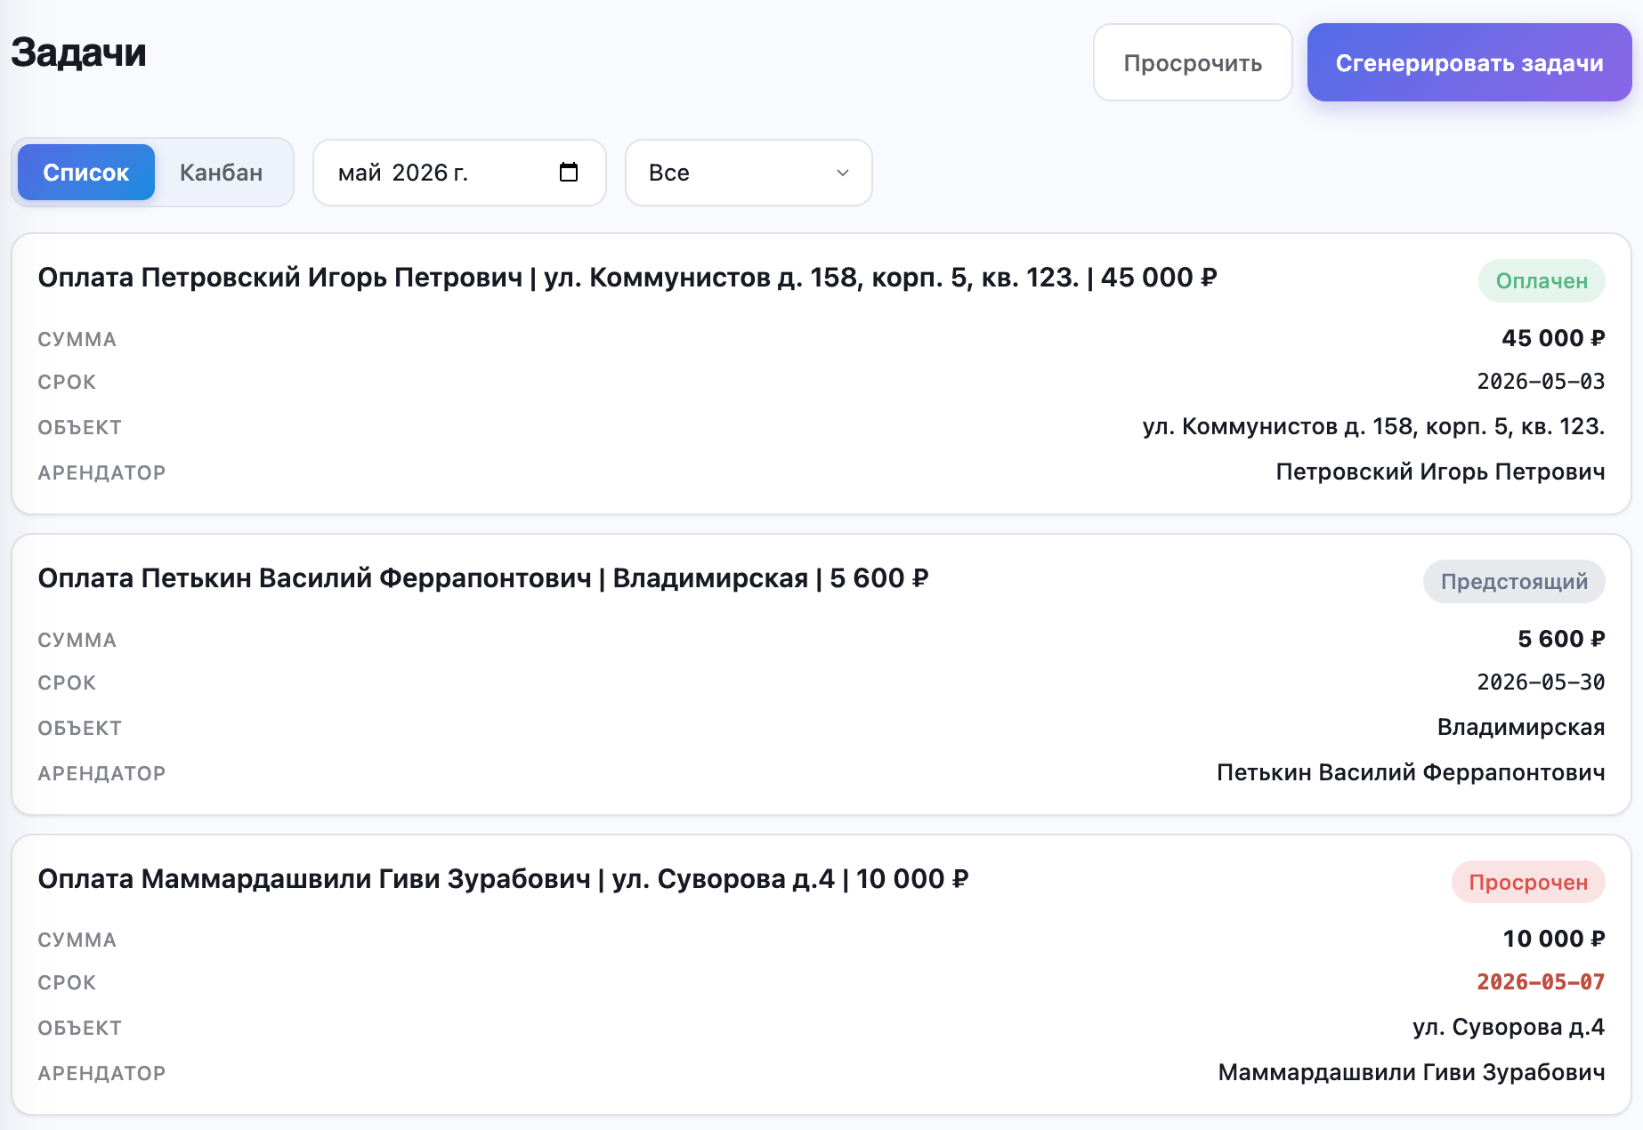Click the amount value 5 600 ₽ in СУММА row
This screenshot has height=1130, width=1643.
click(x=1561, y=639)
